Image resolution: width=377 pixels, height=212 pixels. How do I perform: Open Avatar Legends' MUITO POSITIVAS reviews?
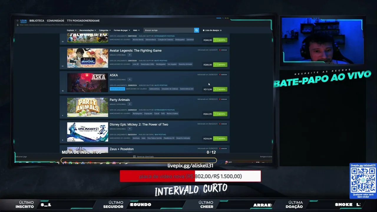coord(161,61)
